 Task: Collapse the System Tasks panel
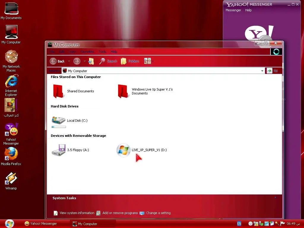point(275,198)
